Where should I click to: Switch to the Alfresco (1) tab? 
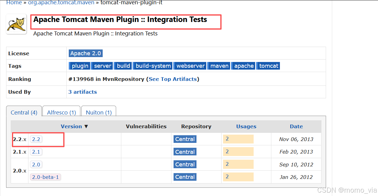(61, 112)
